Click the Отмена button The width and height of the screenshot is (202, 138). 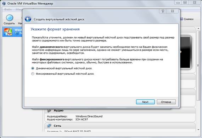click(166, 102)
